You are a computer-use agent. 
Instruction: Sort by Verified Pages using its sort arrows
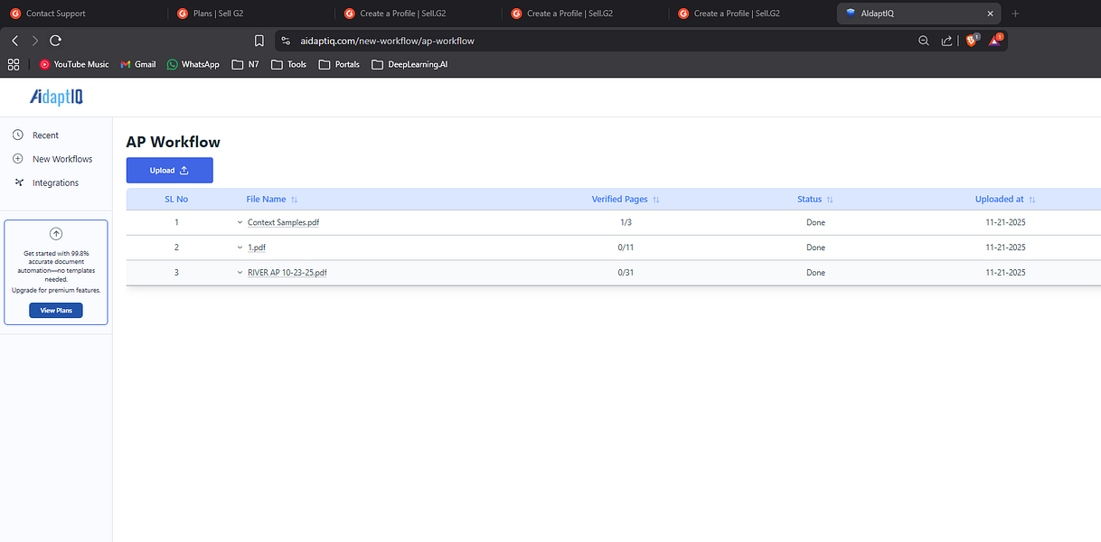coord(656,200)
